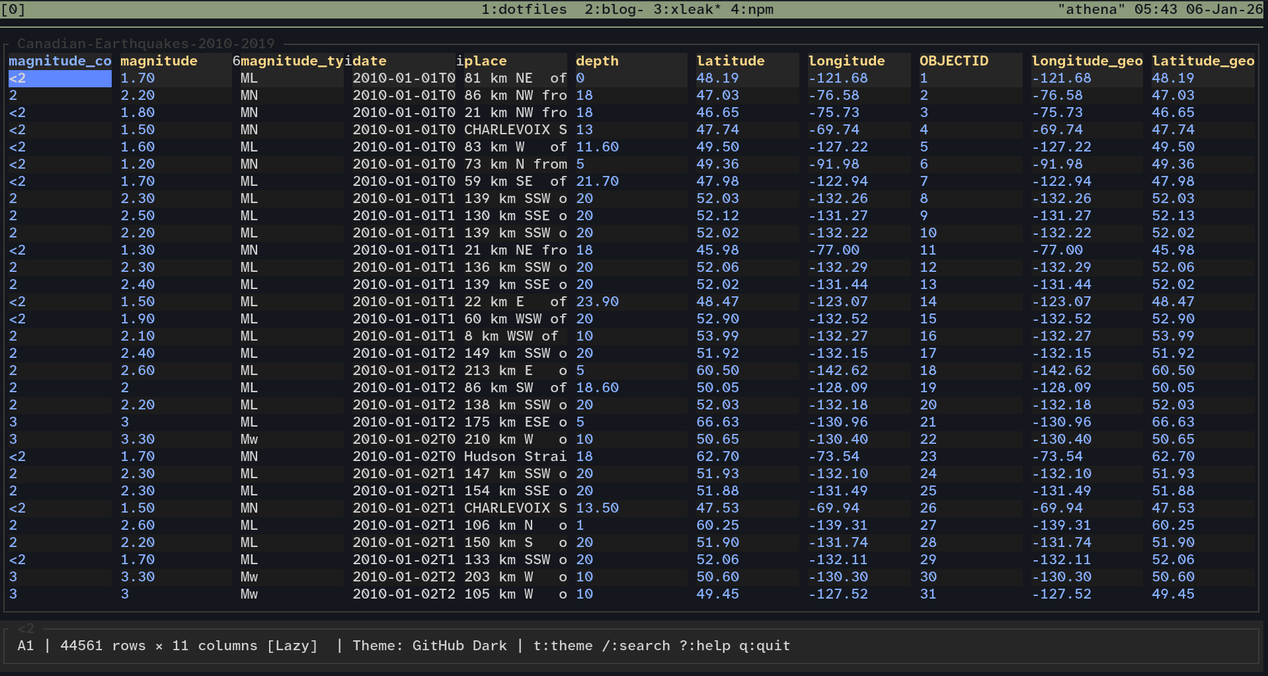Image resolution: width=1268 pixels, height=676 pixels.
Task: Start a search via /:search
Action: coord(635,646)
